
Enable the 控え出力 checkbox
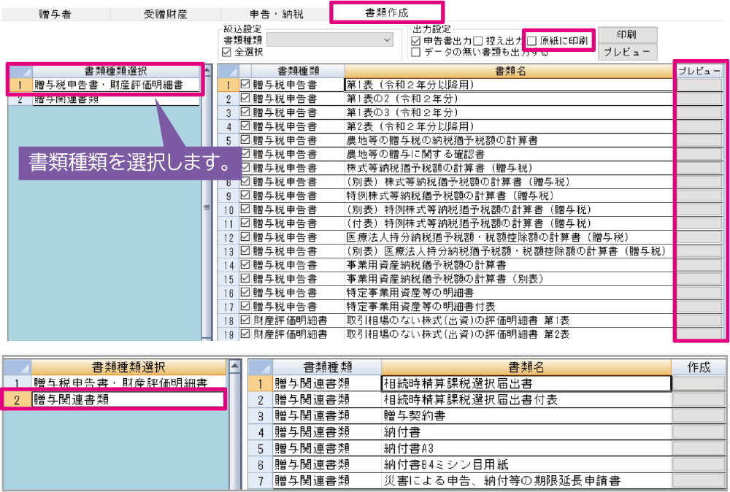[477, 41]
